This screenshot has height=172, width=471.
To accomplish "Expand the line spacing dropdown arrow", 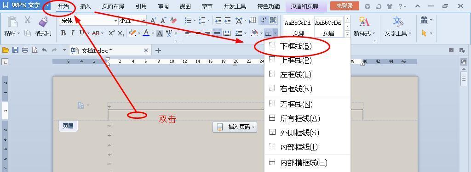I will [246, 33].
